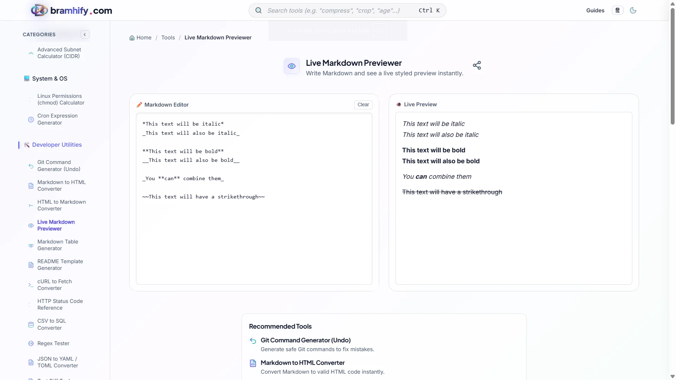The image size is (676, 380).
Task: Click the JSON to YAML Converter icon
Action: click(31, 362)
